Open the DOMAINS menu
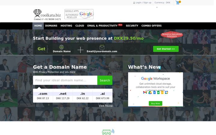216x135 pixels. 51,26
